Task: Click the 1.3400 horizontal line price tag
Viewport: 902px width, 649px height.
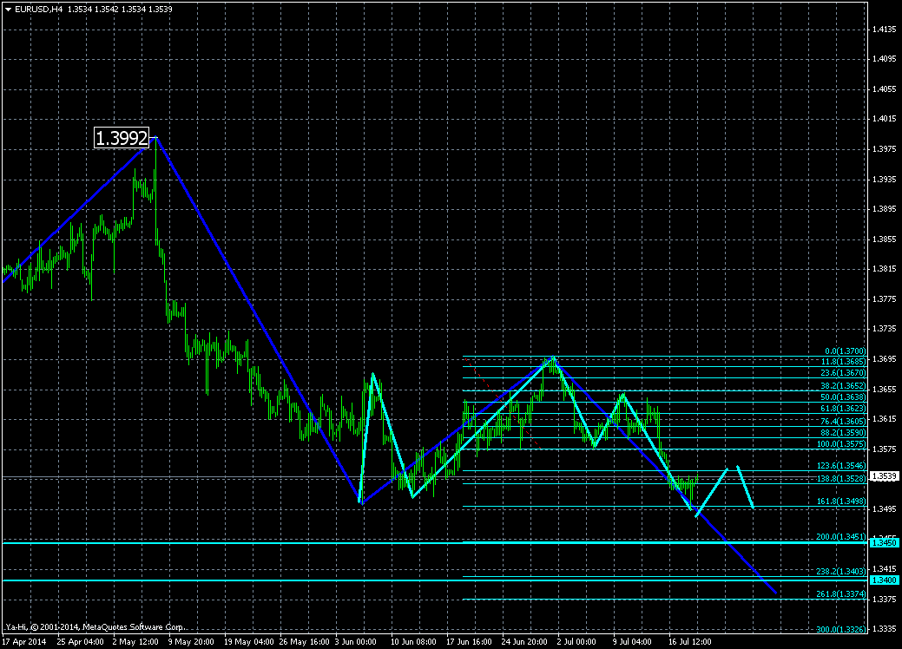Action: coord(884,580)
